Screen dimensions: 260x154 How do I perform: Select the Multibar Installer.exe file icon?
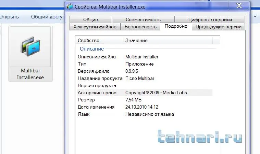coord(30,46)
